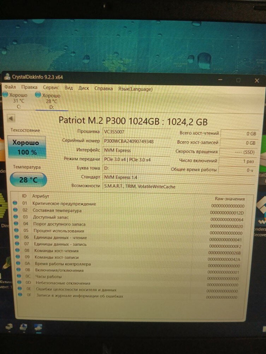Click the status dot of Часы работы row
The image size is (266, 354).
point(19,276)
